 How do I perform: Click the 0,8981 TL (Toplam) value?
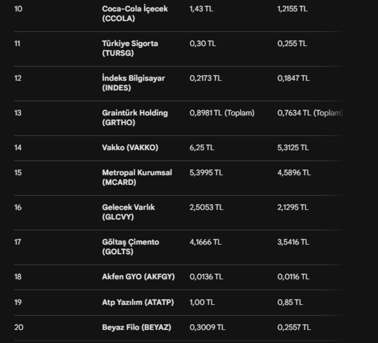(222, 113)
